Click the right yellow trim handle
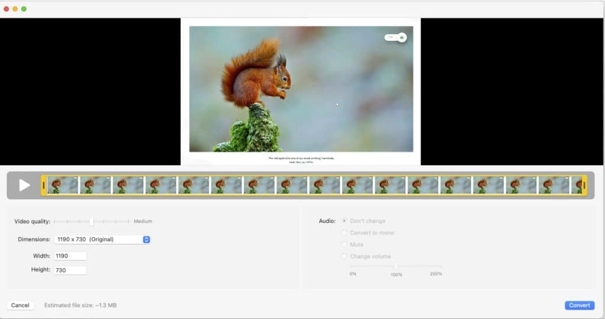Screen dimensions: 605x319 [x=584, y=185]
